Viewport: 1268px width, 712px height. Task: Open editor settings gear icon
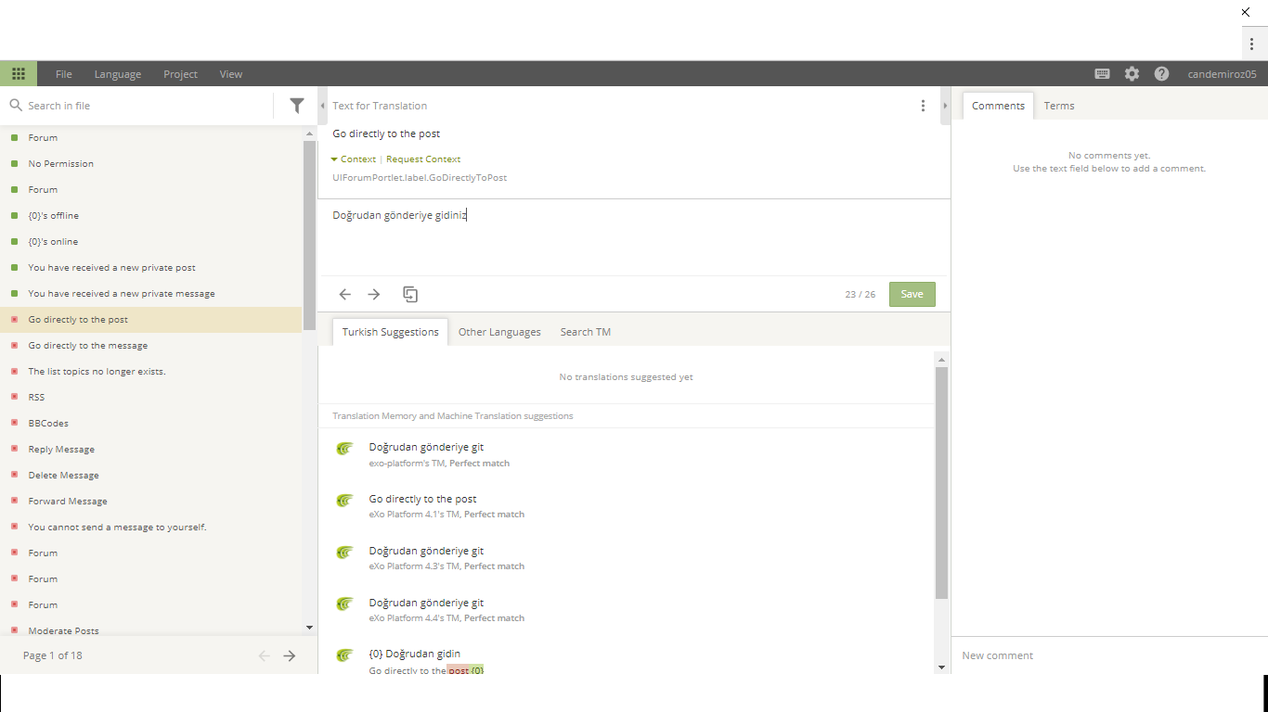1132,74
